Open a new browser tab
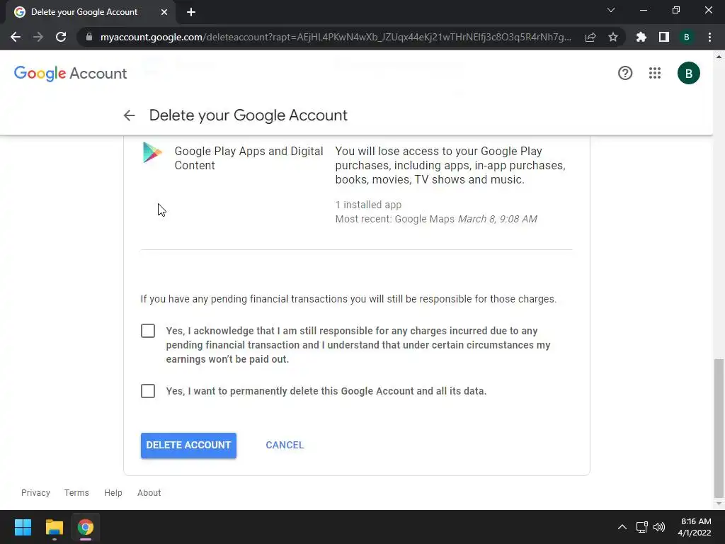725x544 pixels. 191,12
